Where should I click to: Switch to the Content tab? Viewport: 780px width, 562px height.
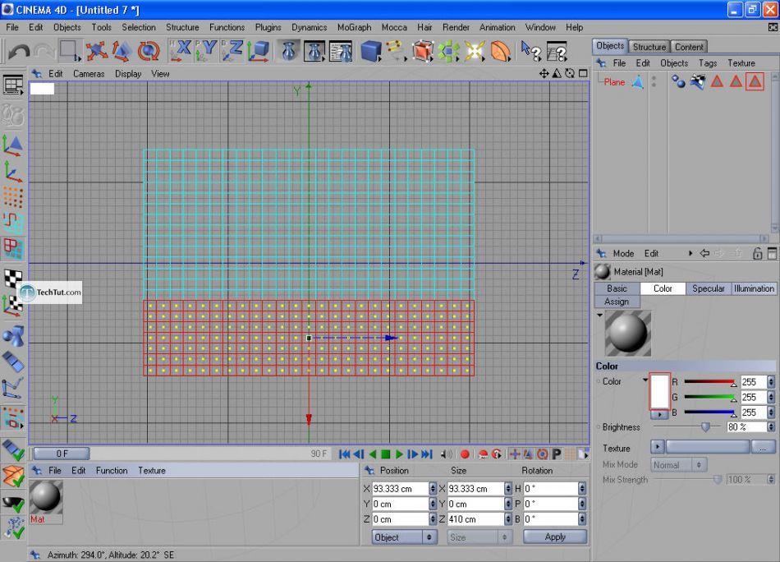click(x=689, y=47)
